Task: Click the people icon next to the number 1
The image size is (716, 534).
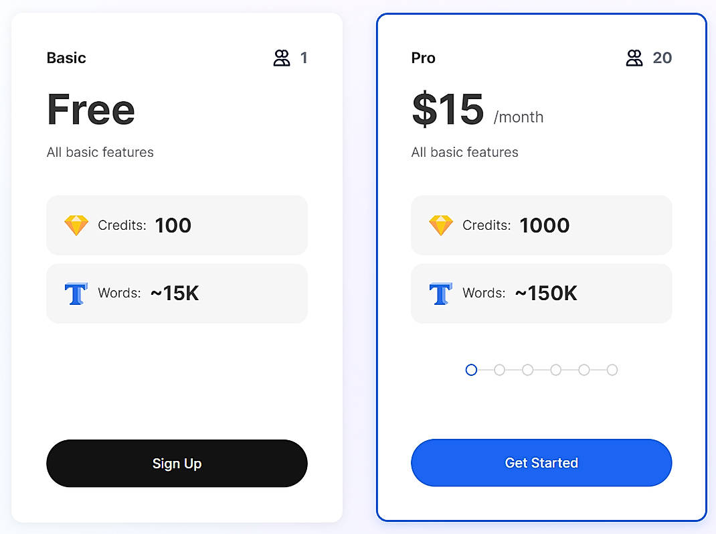Action: (282, 58)
